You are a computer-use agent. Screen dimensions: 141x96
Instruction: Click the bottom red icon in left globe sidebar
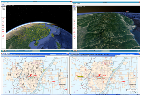click(x=3, y=37)
